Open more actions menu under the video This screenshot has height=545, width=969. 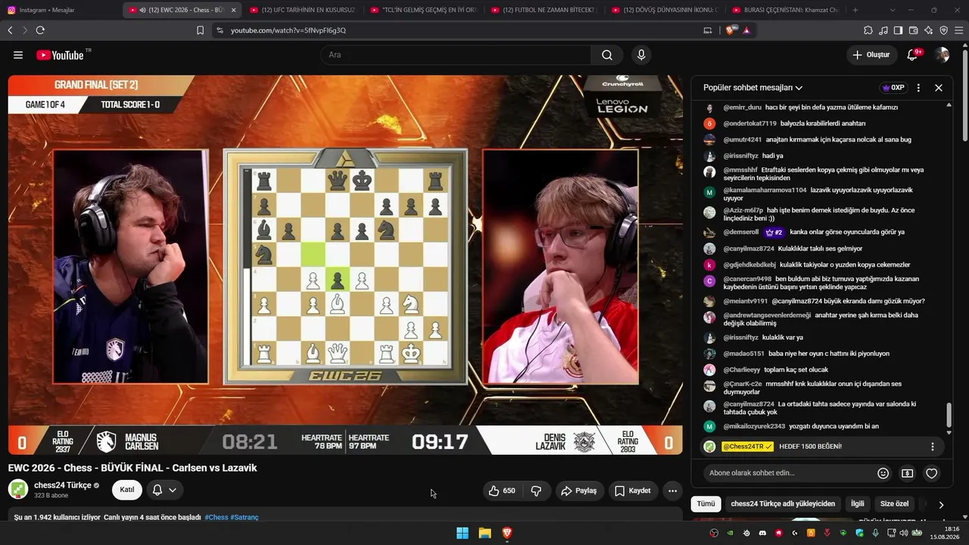click(672, 490)
